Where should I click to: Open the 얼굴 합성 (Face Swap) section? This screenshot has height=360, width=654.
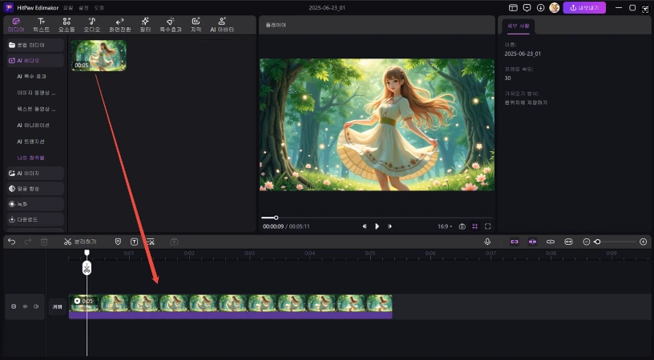[35, 189]
